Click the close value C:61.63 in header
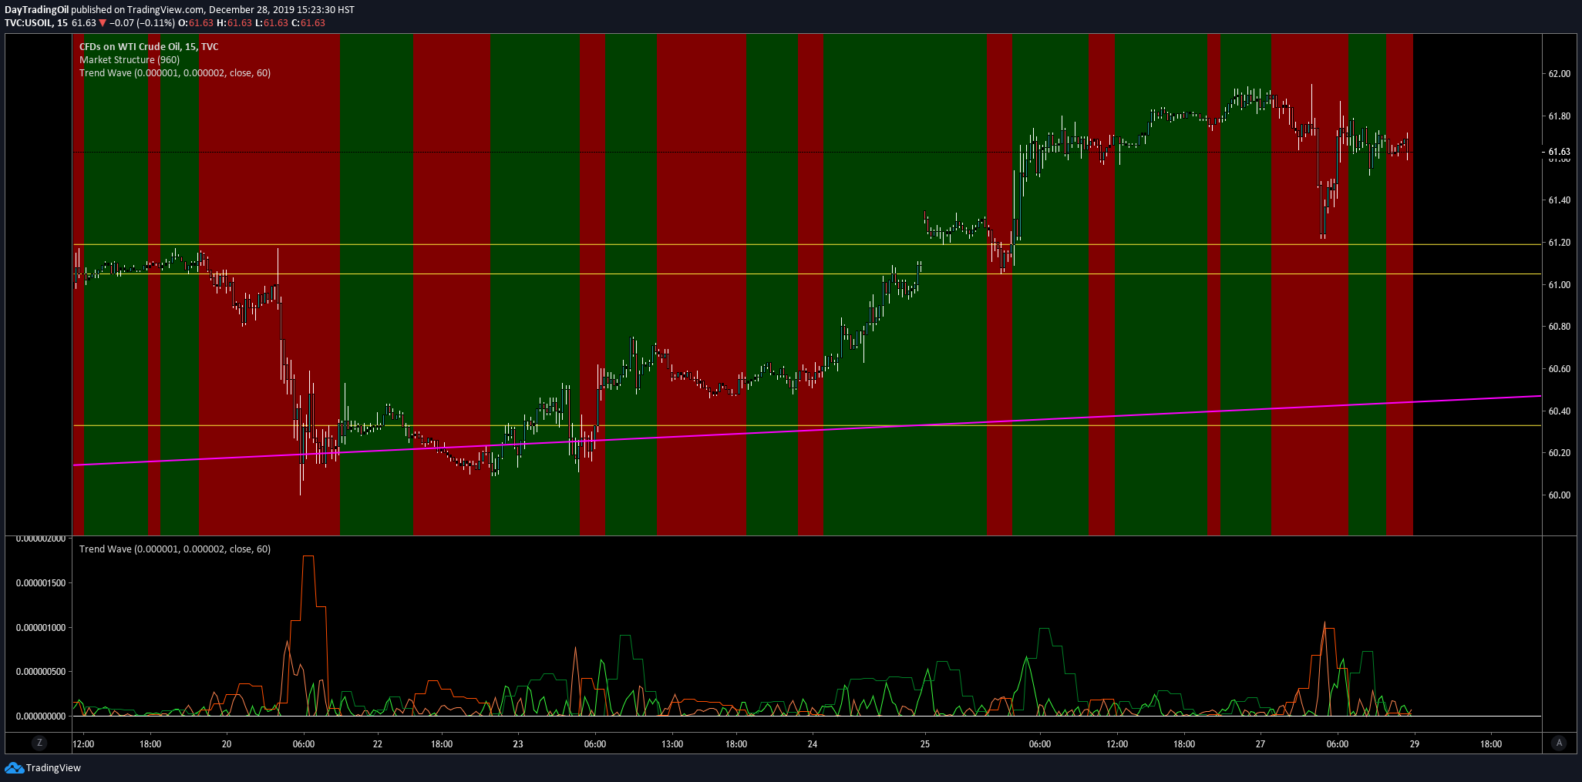This screenshot has width=1582, height=782. pos(308,23)
